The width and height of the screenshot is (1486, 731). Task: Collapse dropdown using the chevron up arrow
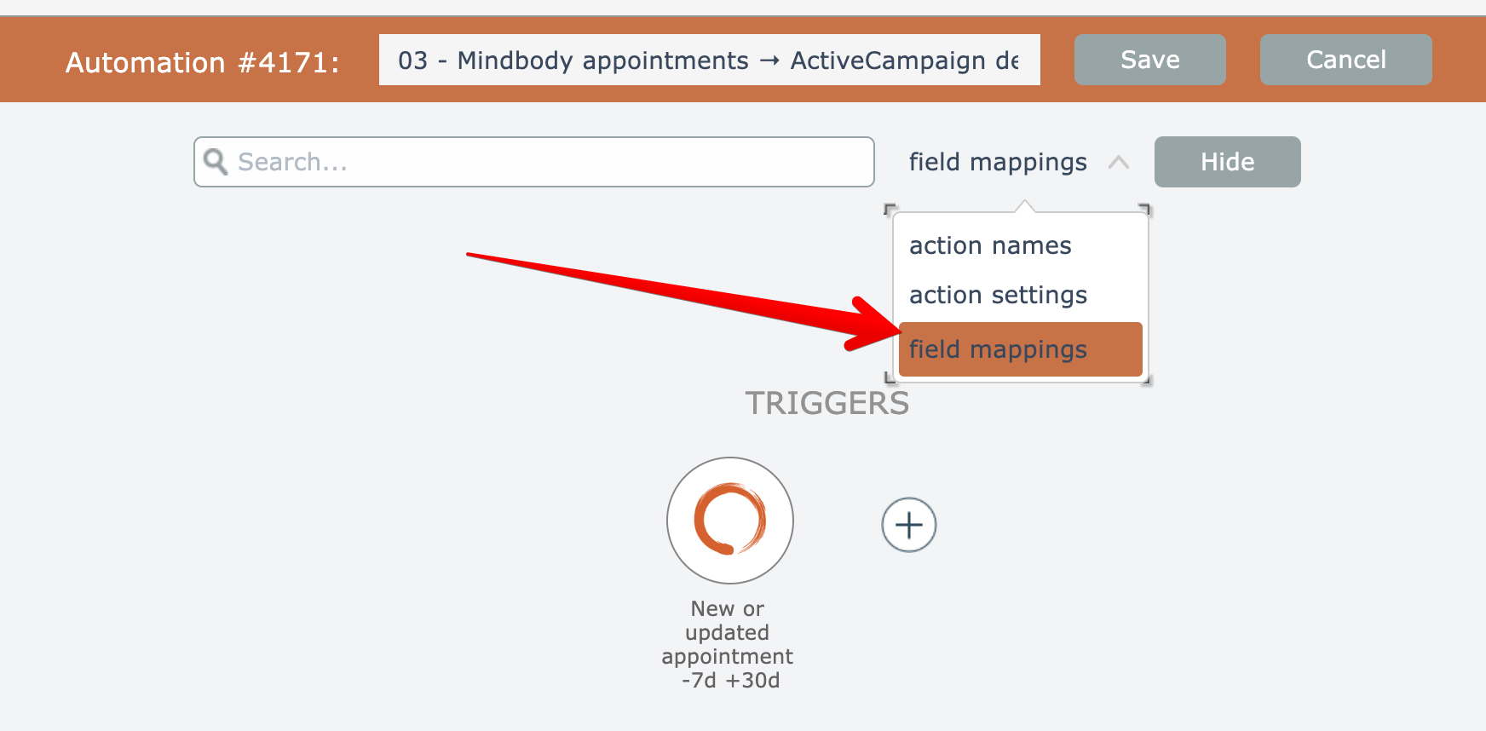(1118, 162)
